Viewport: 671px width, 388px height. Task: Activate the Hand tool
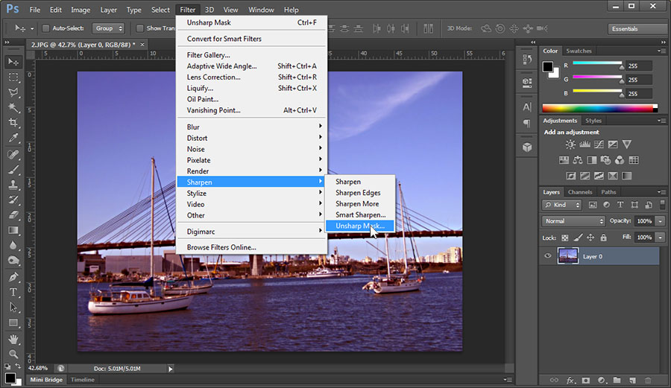(13, 339)
